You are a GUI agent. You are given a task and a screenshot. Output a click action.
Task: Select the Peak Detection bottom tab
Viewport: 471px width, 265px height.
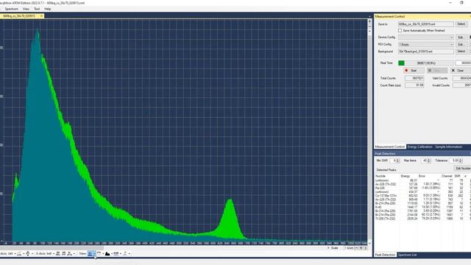[x=385, y=255]
